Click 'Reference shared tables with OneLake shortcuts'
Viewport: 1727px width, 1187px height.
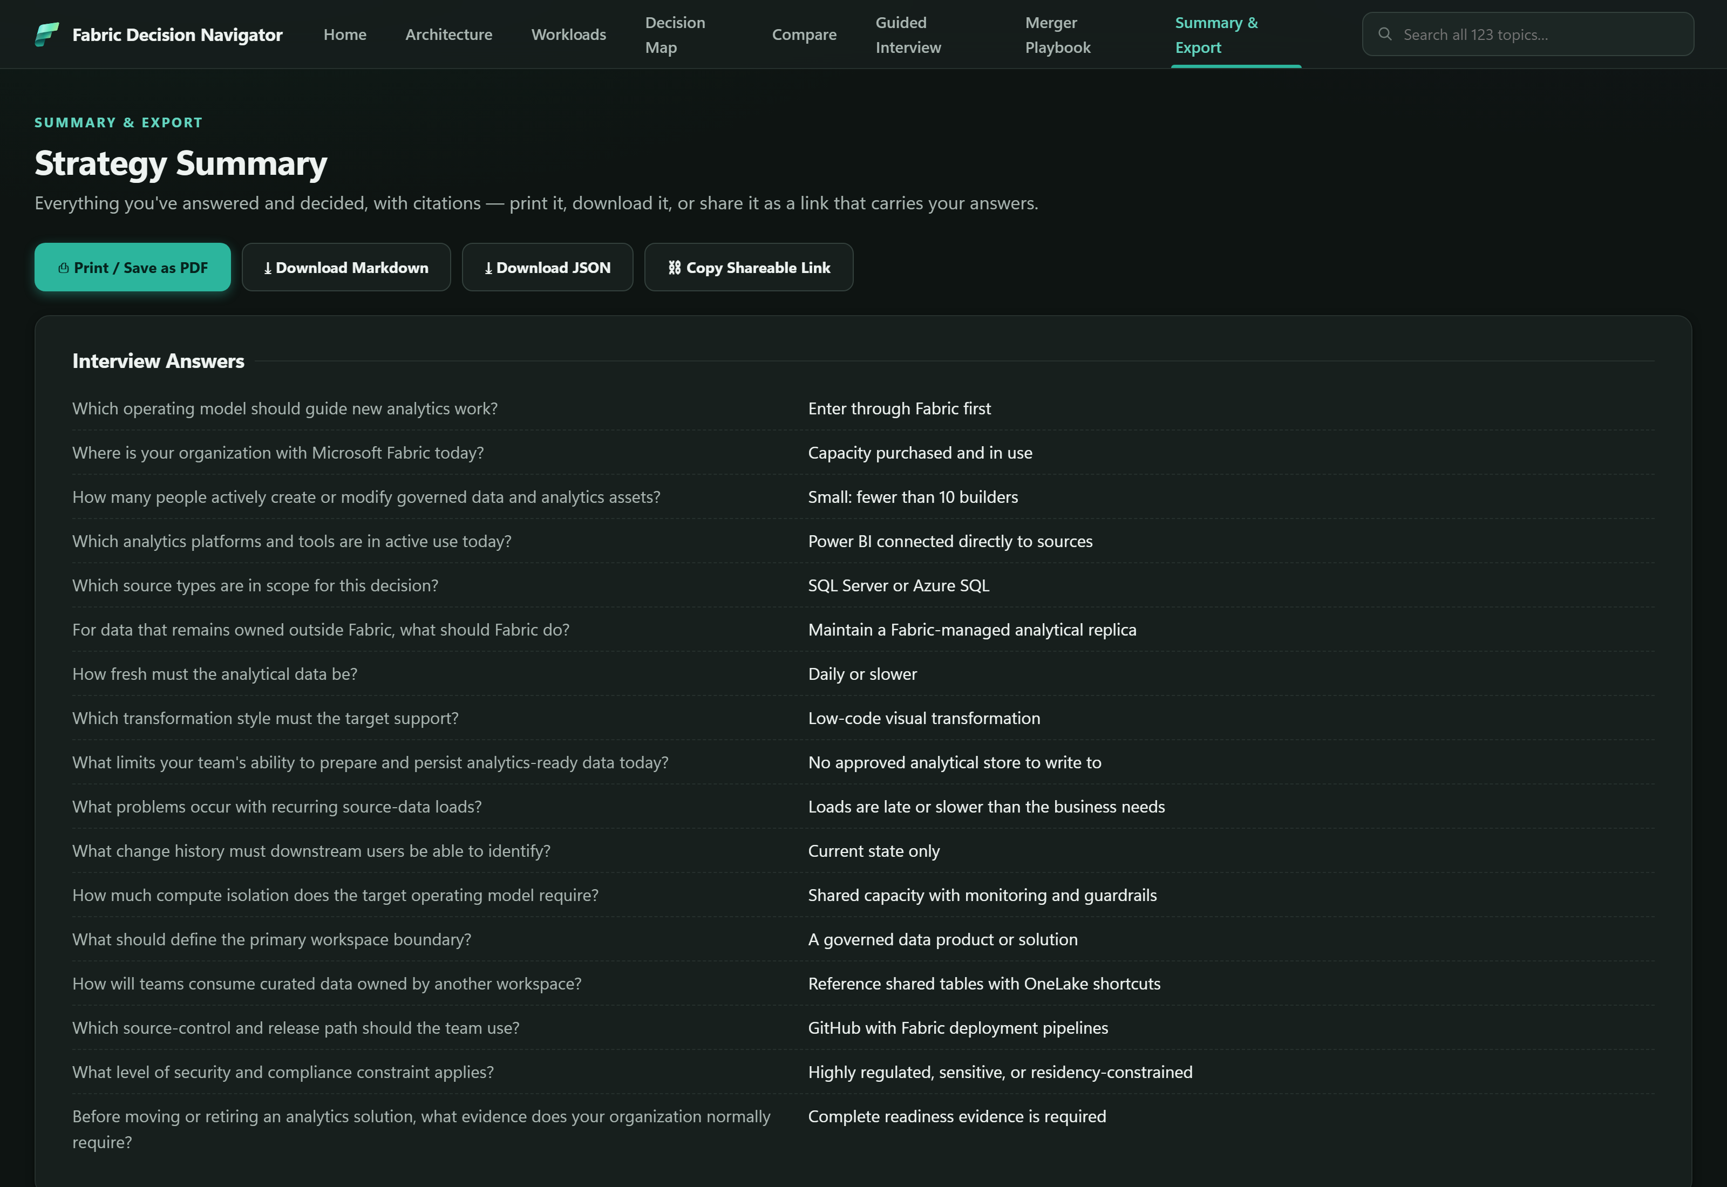(984, 984)
